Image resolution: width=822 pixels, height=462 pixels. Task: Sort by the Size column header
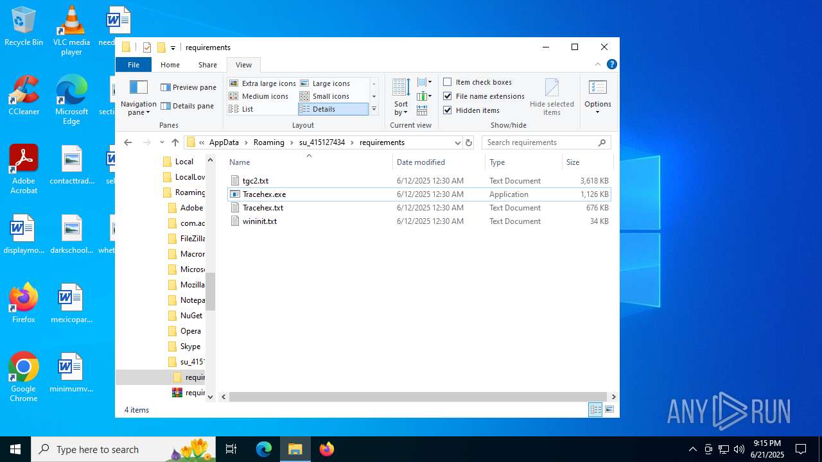tap(588, 162)
